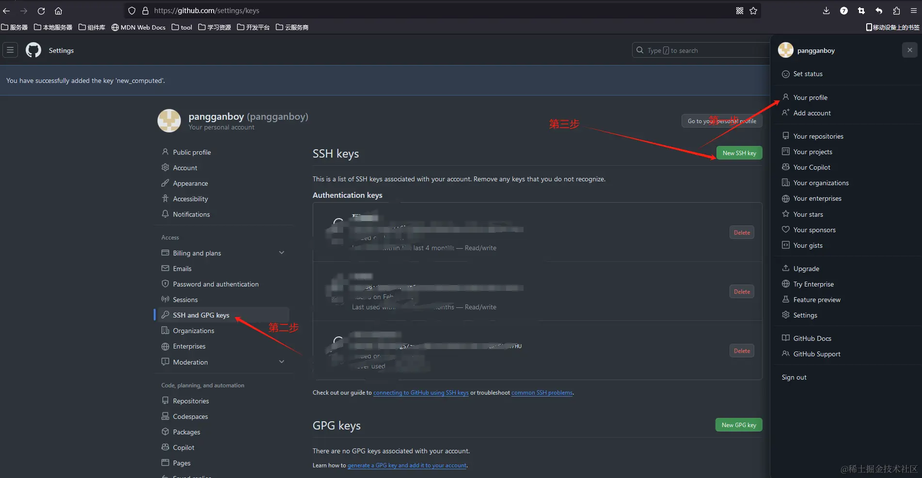Viewport: 922px width, 478px height.
Task: Open Public profile settings
Action: [x=192, y=152]
